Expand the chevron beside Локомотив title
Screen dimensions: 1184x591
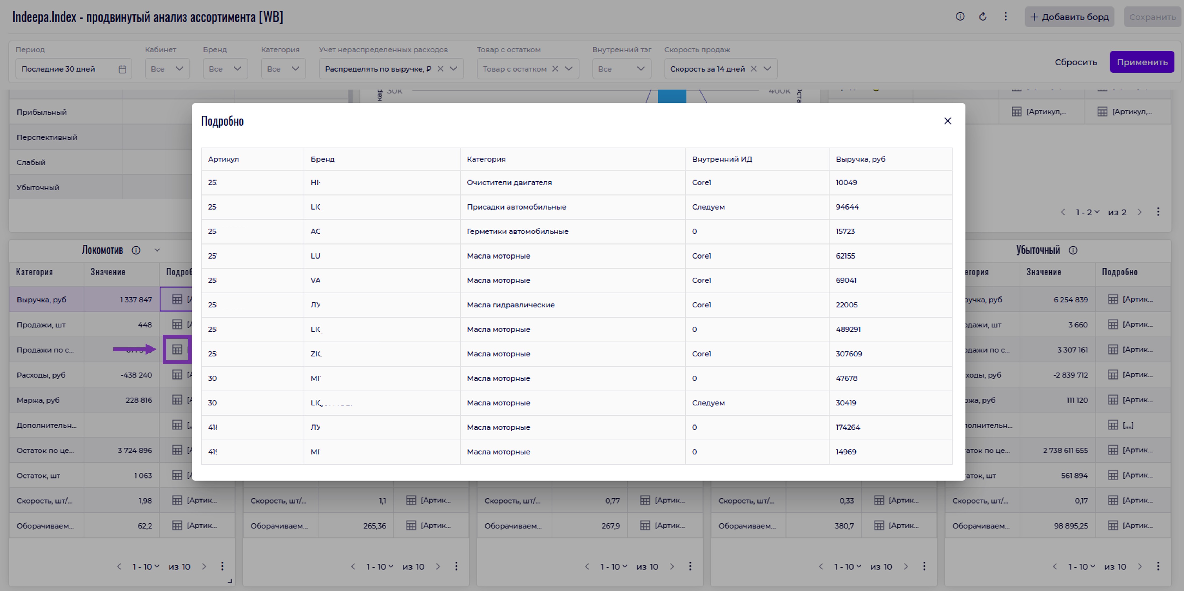coord(157,250)
